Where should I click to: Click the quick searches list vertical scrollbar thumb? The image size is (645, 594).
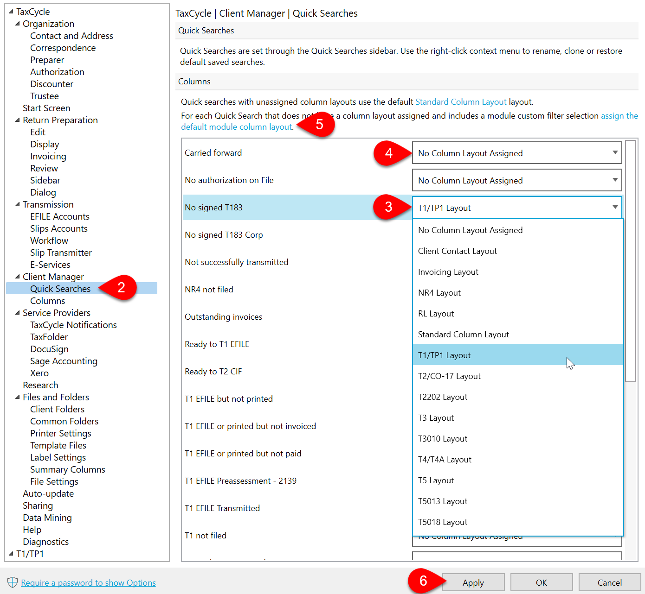pyautogui.click(x=630, y=261)
